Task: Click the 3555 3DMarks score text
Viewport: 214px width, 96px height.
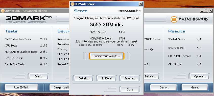Action: tap(106, 25)
